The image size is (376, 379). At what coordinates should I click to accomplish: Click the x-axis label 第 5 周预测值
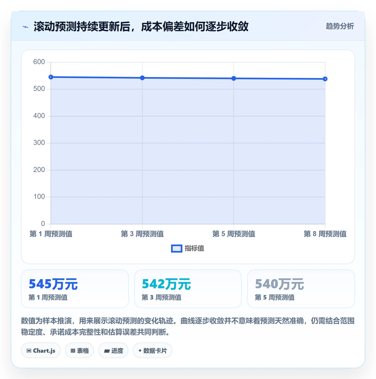tap(234, 234)
